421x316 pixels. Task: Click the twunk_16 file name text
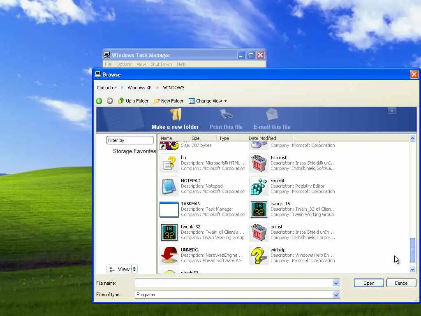(280, 204)
